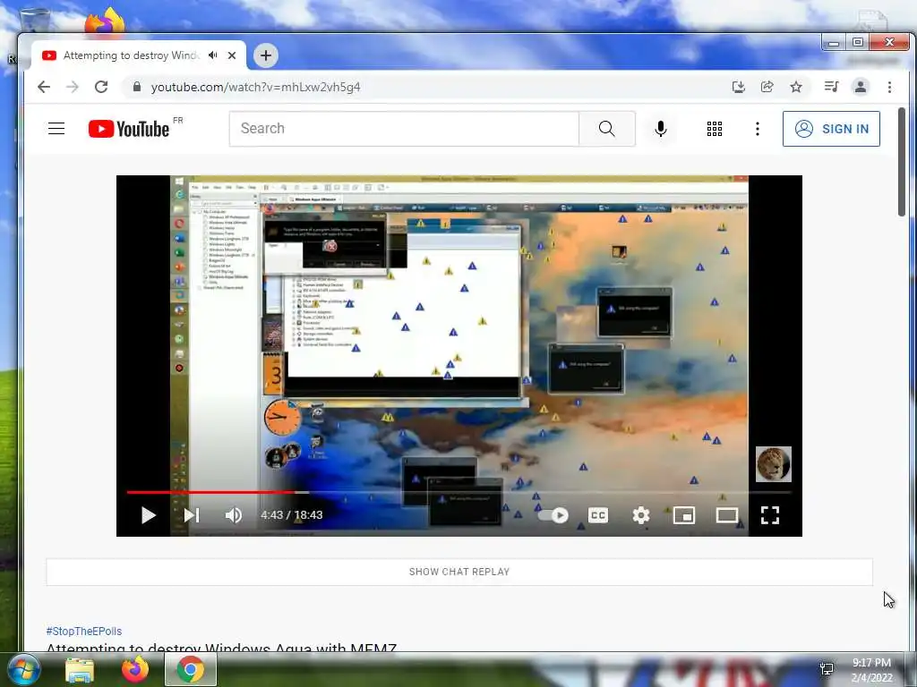The height and width of the screenshot is (687, 917).
Task: Click the forward navigation arrow
Action: (73, 87)
